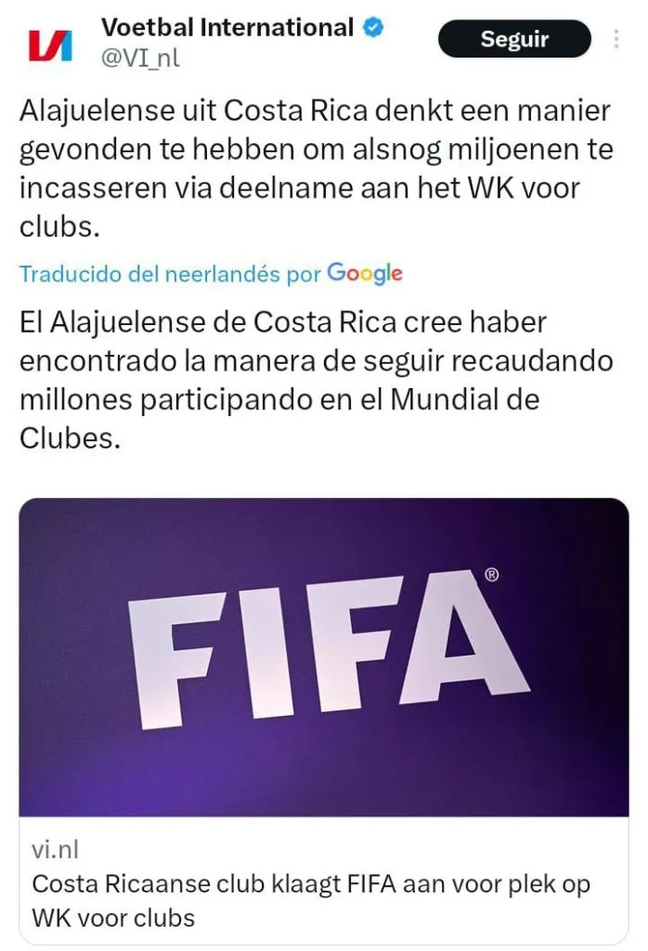The width and height of the screenshot is (648, 951).
Task: Click the white FIFA lettering in the image
Action: 329,649
